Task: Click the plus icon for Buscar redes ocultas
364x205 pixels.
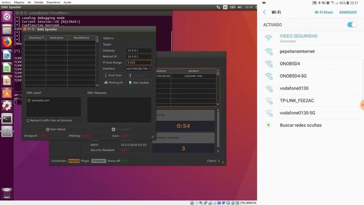Action: pyautogui.click(x=268, y=125)
